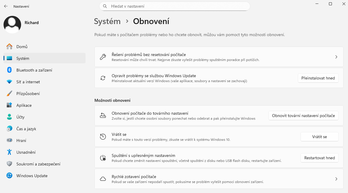Open Richard's profile picture

12,25
